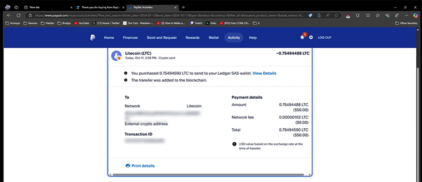Click the info icon beside USD value note
The width and height of the screenshot is (422, 182).
tap(234, 144)
